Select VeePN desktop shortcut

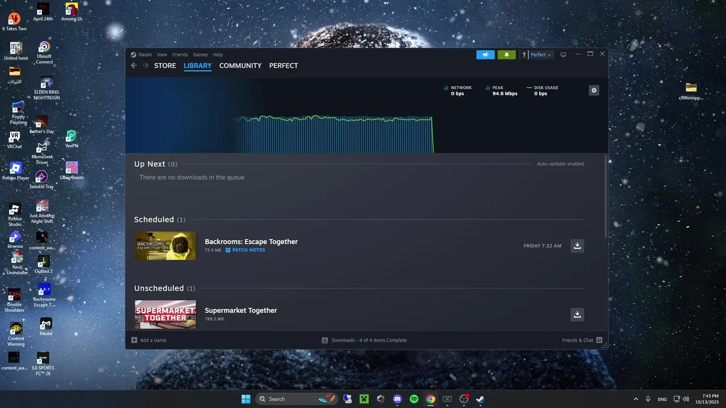pyautogui.click(x=71, y=139)
